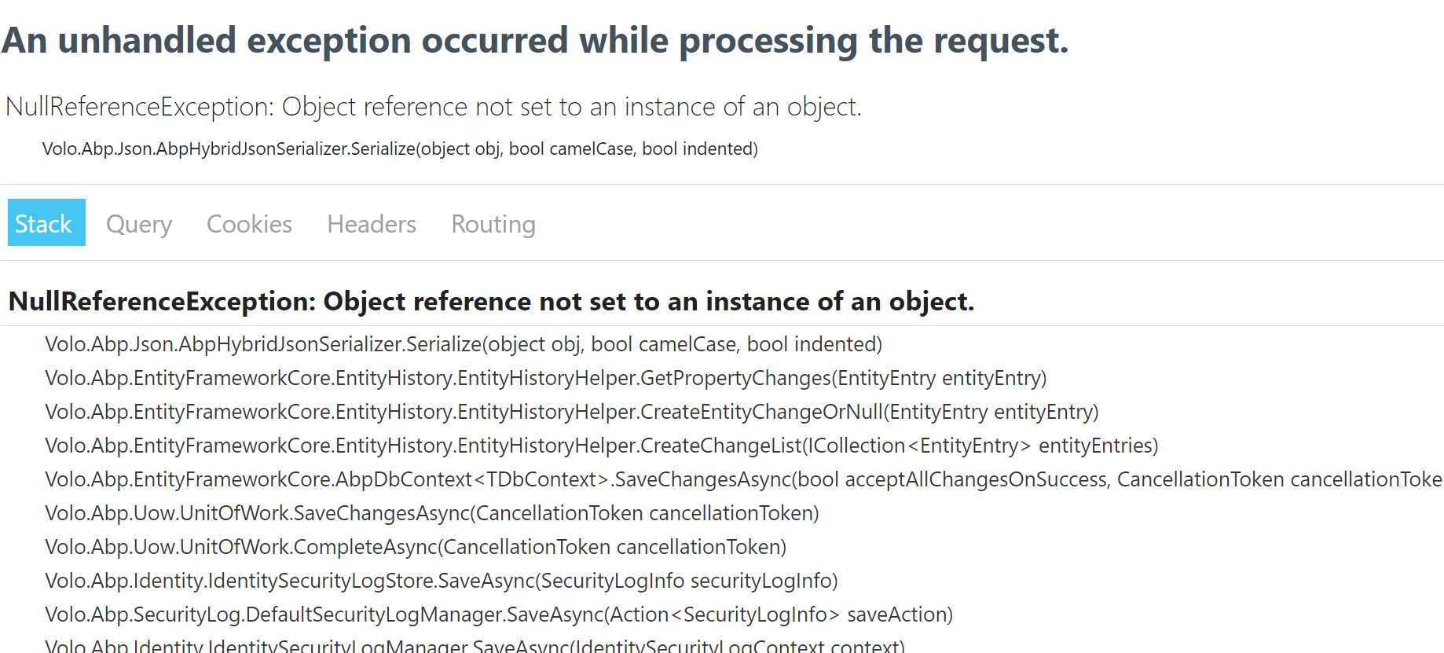This screenshot has height=653, width=1444.
Task: Switch to the Headers tab
Action: pyautogui.click(x=371, y=224)
